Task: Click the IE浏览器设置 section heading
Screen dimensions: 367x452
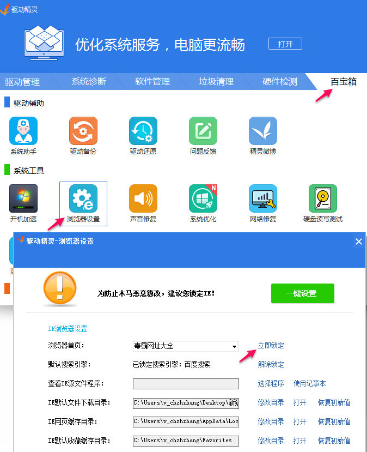Action: [x=68, y=329]
